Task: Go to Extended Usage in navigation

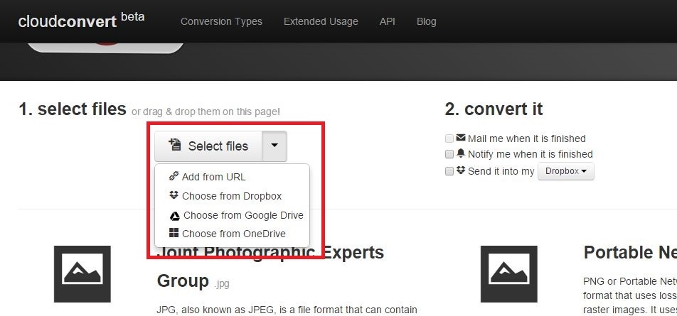Action: click(321, 21)
